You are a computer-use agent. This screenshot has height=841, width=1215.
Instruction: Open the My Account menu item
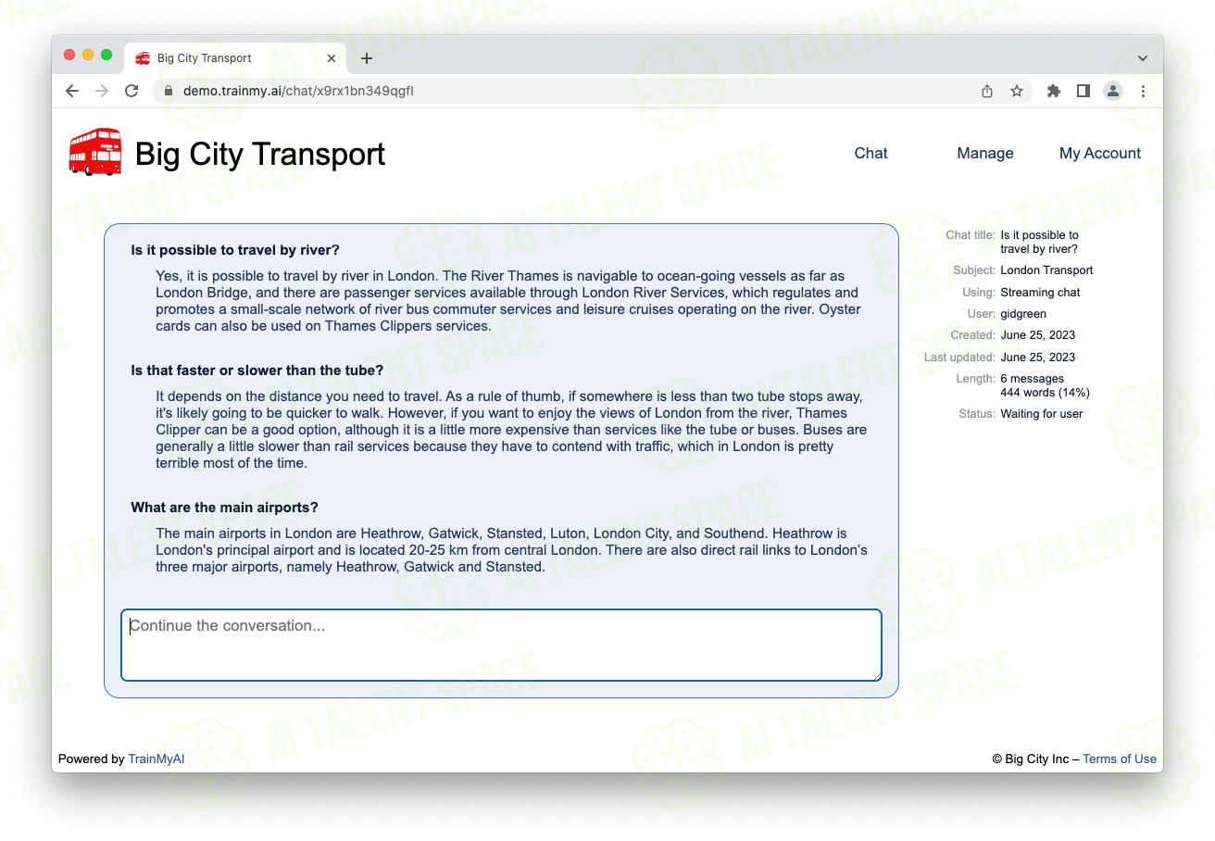[1100, 154]
